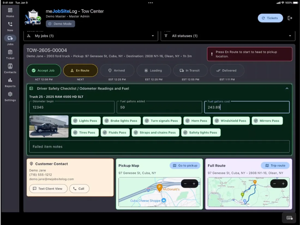Open the All statuses (1) filter dropdown

pos(228,36)
